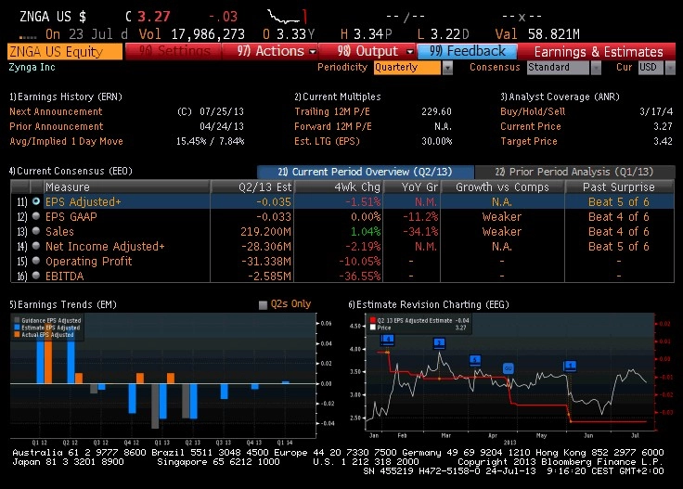
Task: Click the intraday price sparkline chart
Action: coord(287,16)
